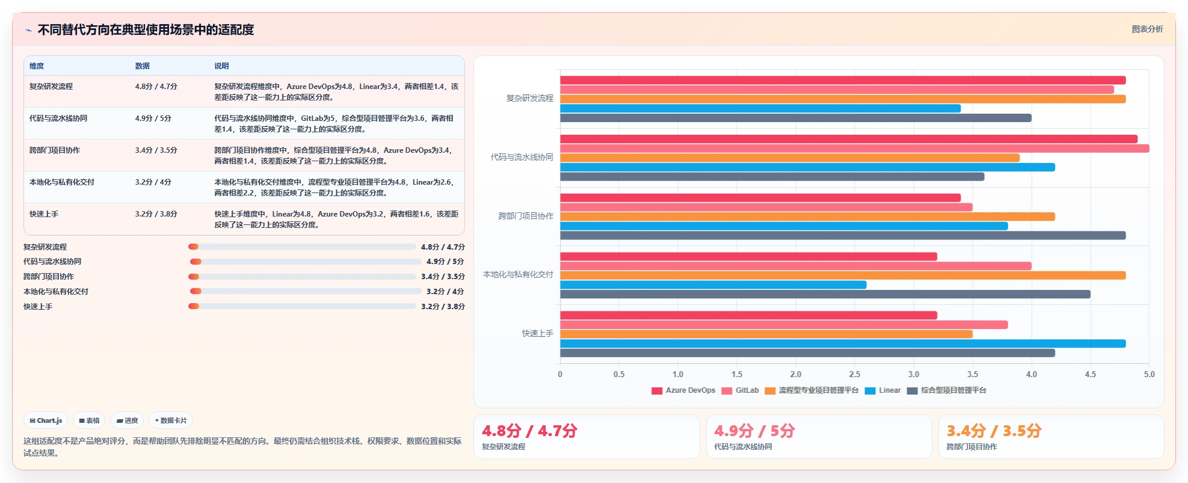Screen dimensions: 1188x483
Task: Open the 4.9分 / 5分 data card
Action: [x=819, y=437]
